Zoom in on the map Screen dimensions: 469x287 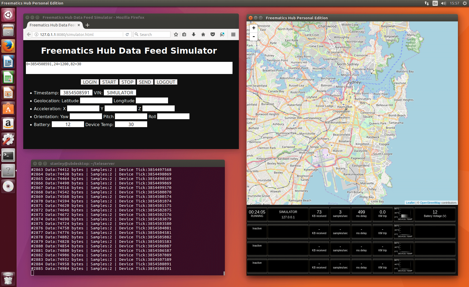click(254, 28)
